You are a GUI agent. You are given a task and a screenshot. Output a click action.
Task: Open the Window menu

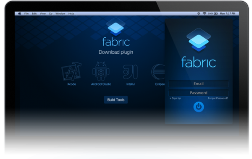(x=60, y=13)
